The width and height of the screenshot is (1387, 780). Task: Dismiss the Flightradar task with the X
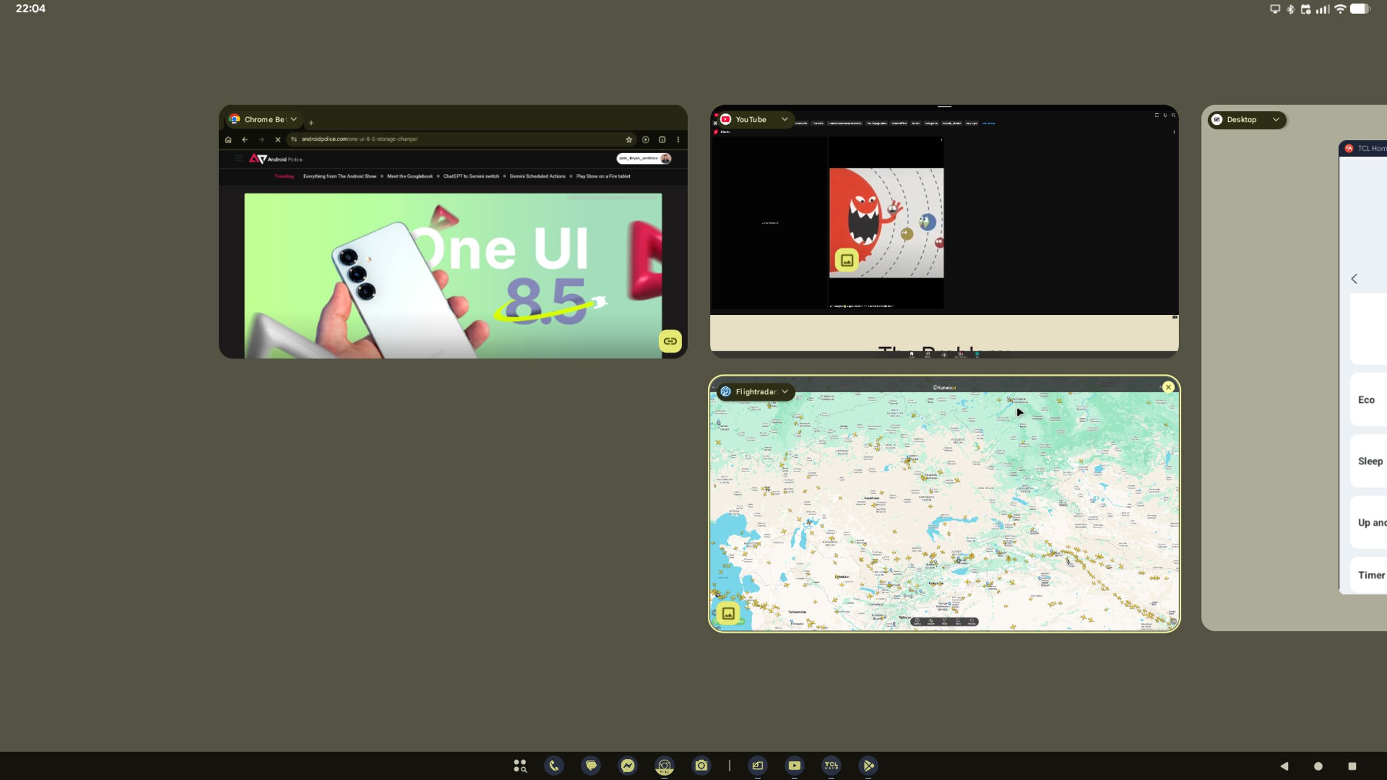(x=1168, y=387)
